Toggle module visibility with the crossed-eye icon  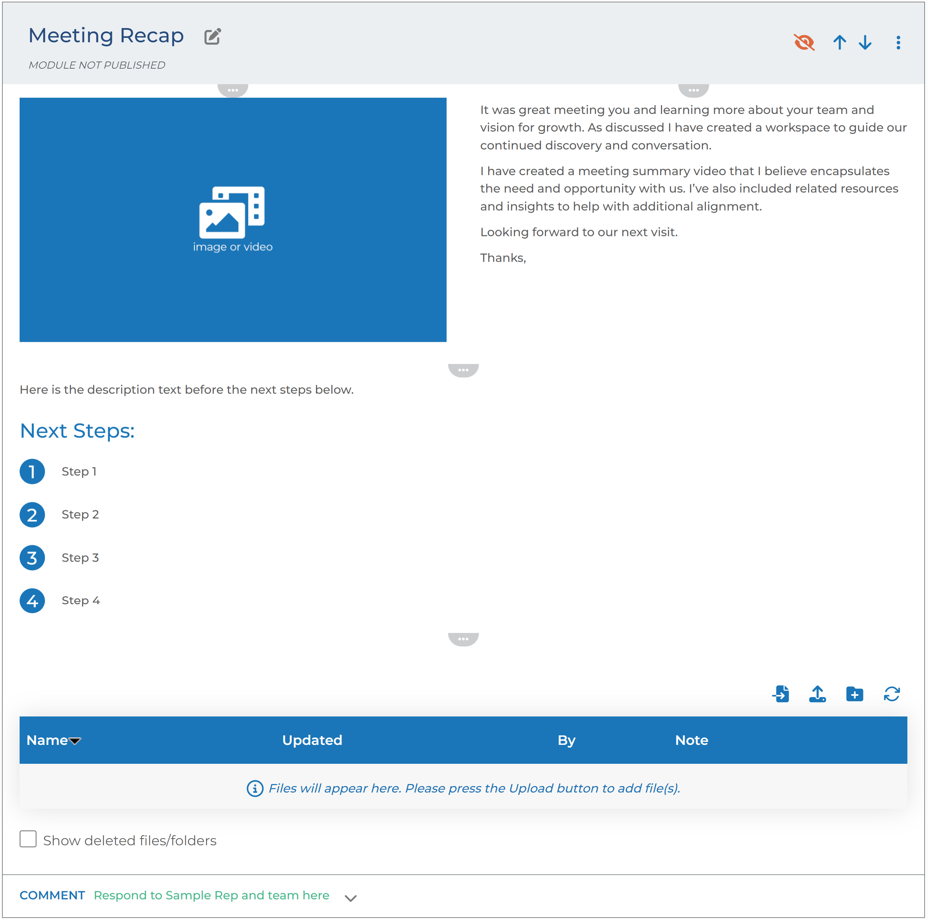[x=804, y=43]
